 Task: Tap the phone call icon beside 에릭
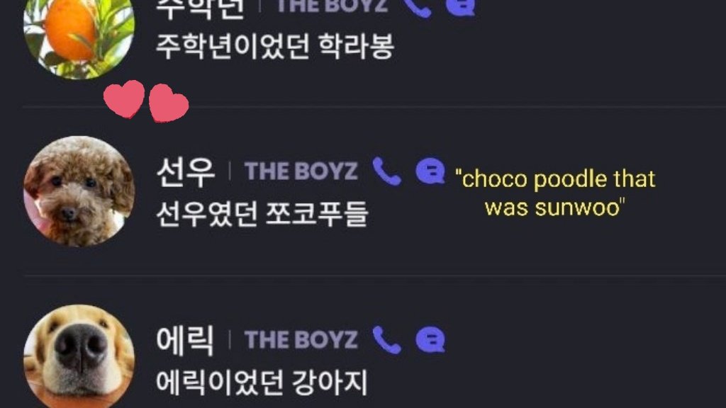click(386, 340)
